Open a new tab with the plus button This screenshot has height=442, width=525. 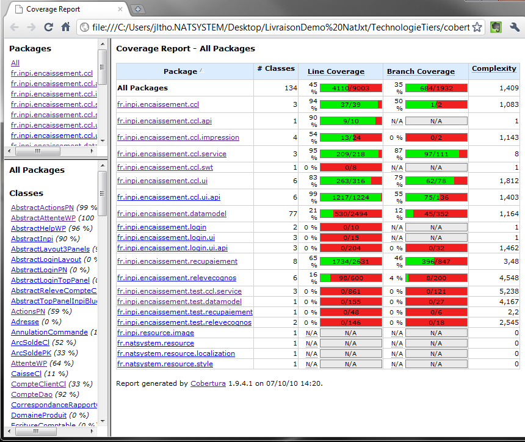coord(137,9)
